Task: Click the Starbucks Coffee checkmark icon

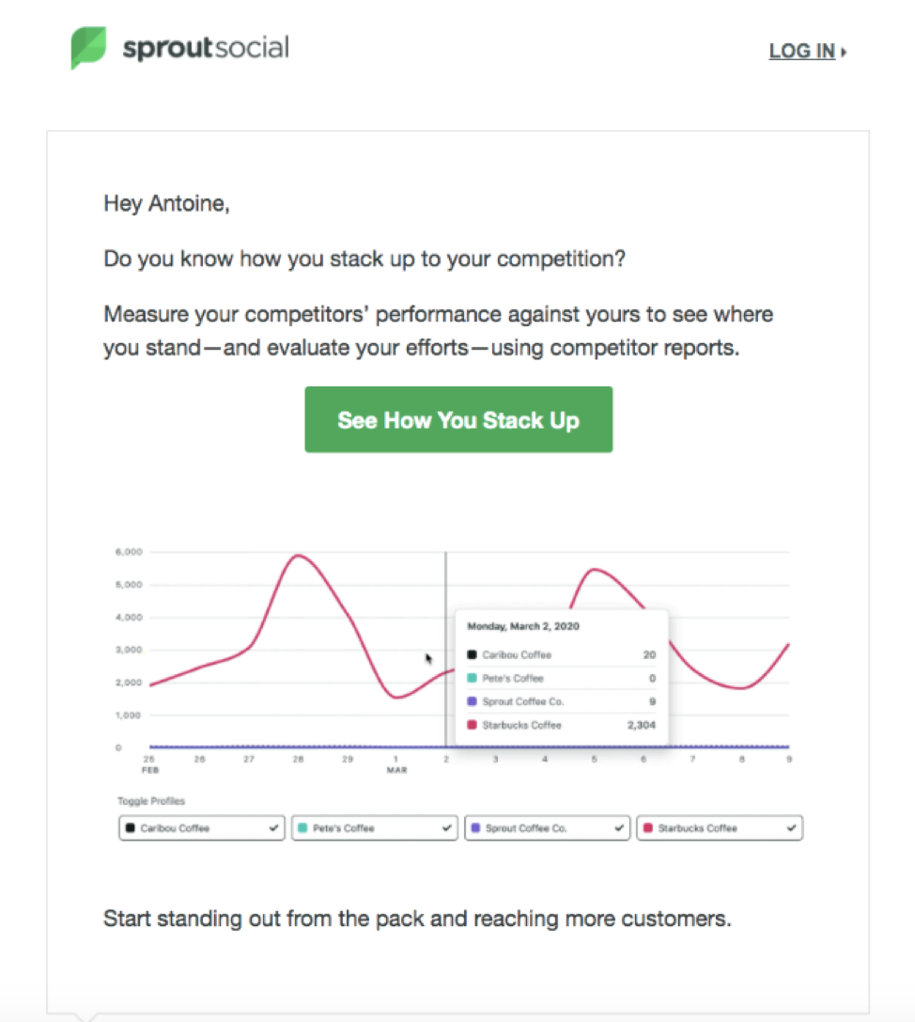Action: click(792, 828)
